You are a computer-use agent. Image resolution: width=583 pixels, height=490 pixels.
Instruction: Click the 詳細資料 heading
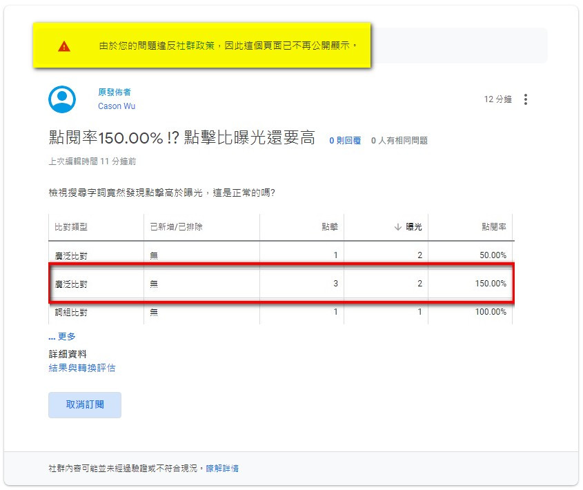pyautogui.click(x=68, y=354)
